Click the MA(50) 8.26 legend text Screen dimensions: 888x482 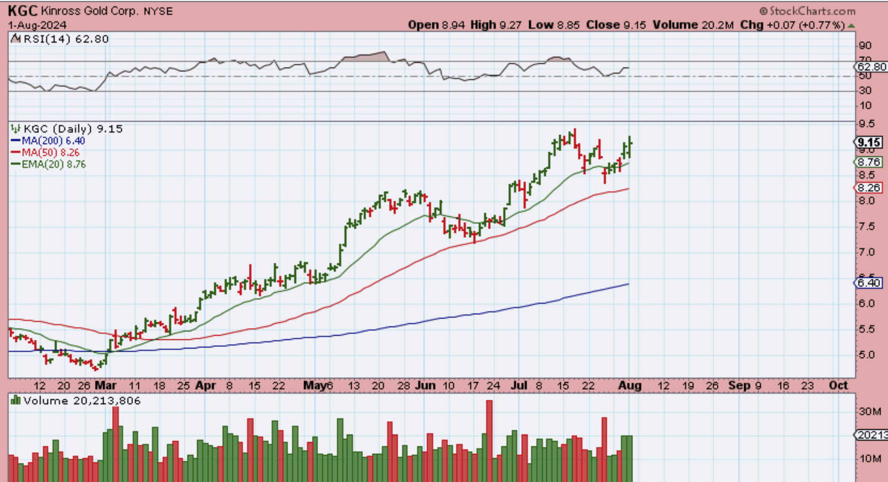[50, 153]
